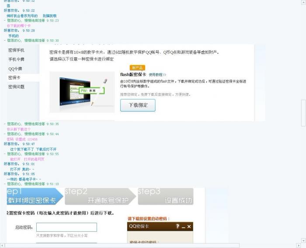The image size is (306, 248).
Task: Click the orange 新产品 badge
Action: tap(137, 68)
